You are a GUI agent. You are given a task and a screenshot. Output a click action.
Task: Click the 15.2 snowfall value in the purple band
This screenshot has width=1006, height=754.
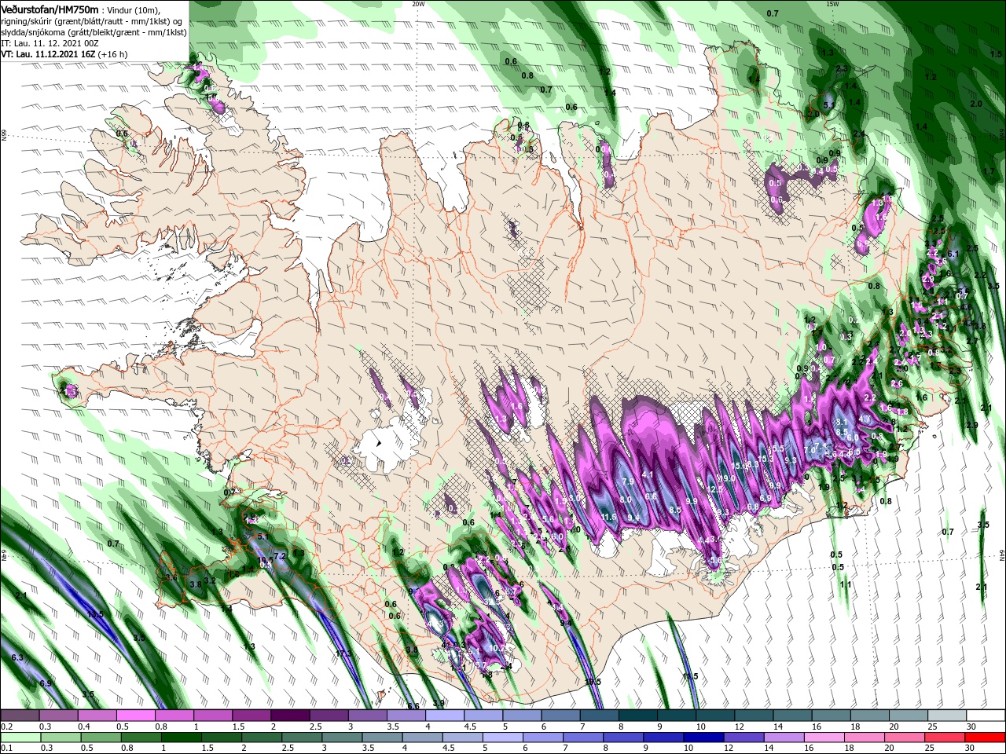click(766, 458)
